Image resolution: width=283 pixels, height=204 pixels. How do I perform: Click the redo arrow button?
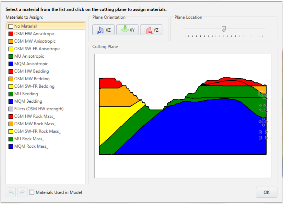click(22, 192)
